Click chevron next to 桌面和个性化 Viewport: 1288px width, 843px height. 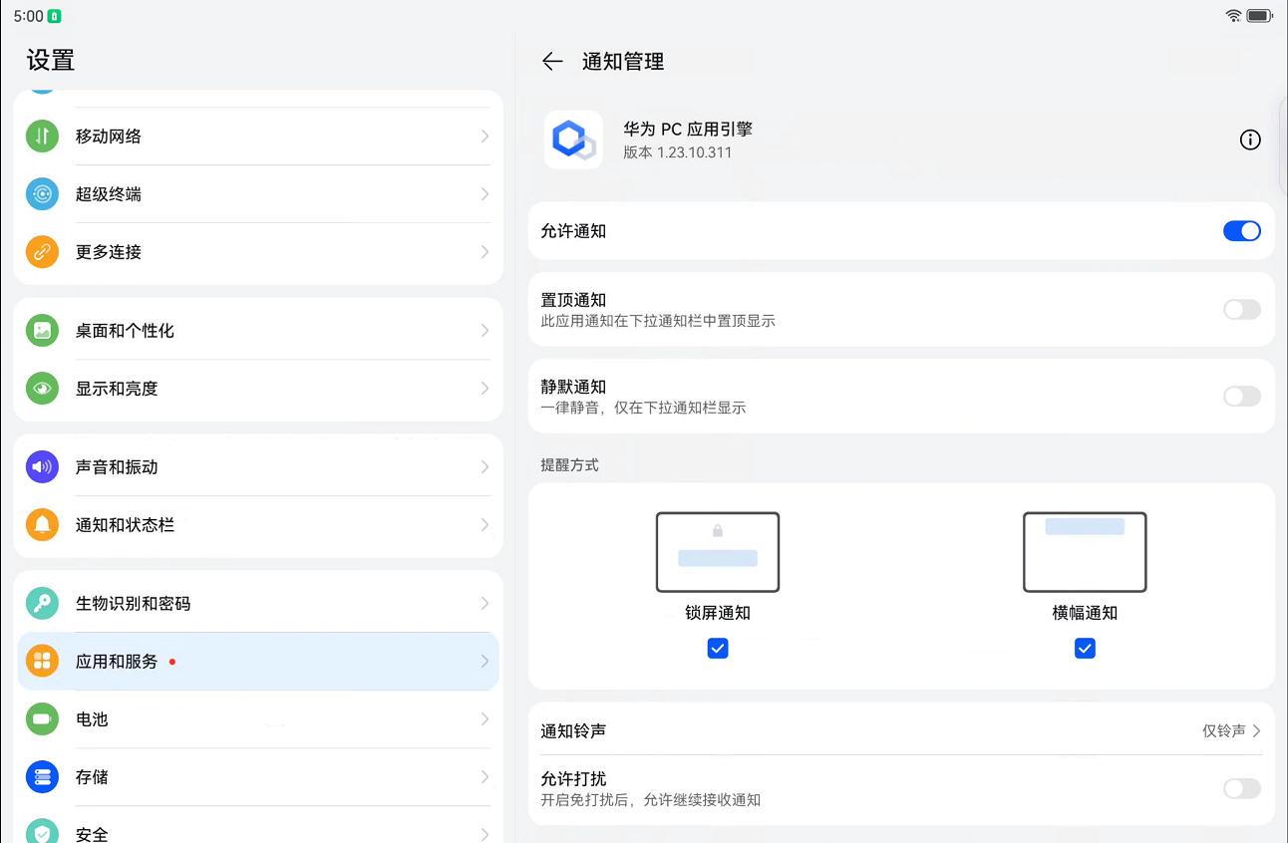(x=484, y=331)
